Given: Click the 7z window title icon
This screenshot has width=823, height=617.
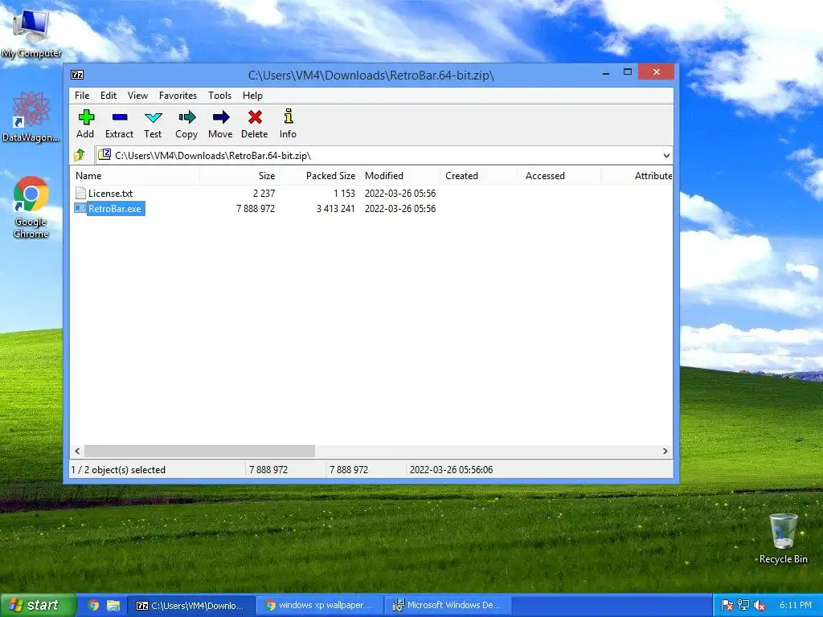Looking at the screenshot, I should [77, 75].
